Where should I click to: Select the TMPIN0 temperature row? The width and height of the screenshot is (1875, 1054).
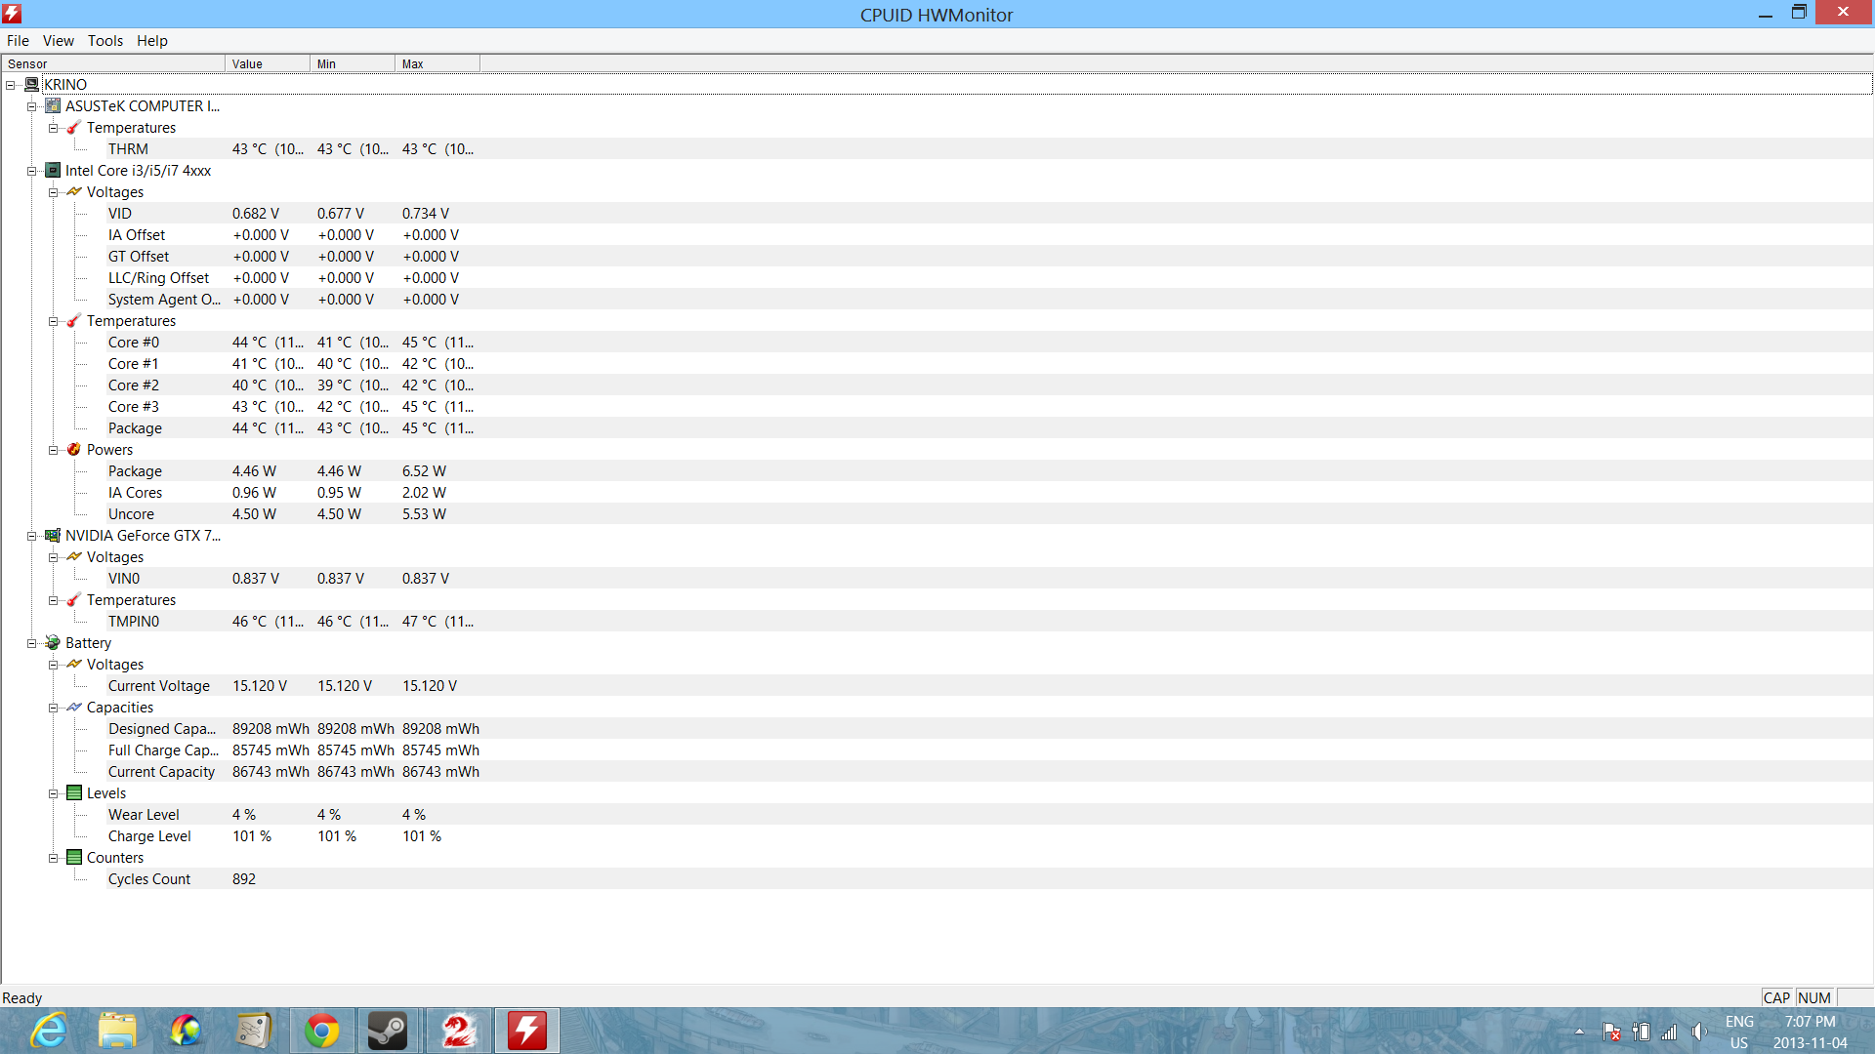pyautogui.click(x=989, y=622)
